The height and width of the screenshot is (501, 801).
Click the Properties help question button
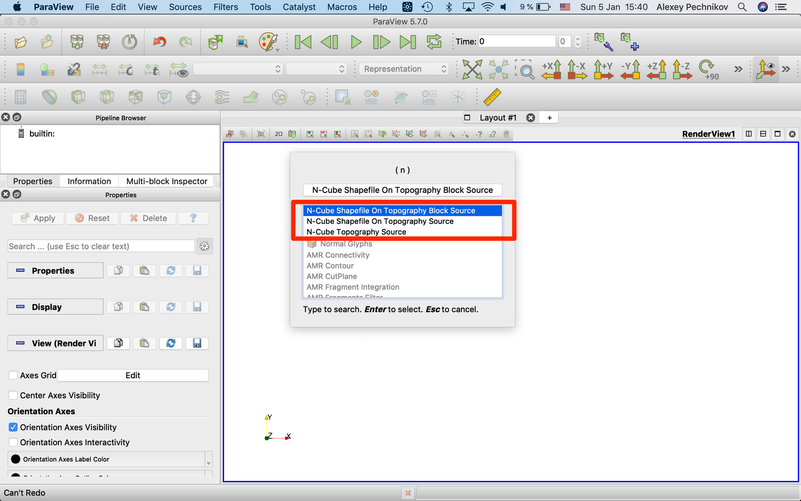coord(193,218)
